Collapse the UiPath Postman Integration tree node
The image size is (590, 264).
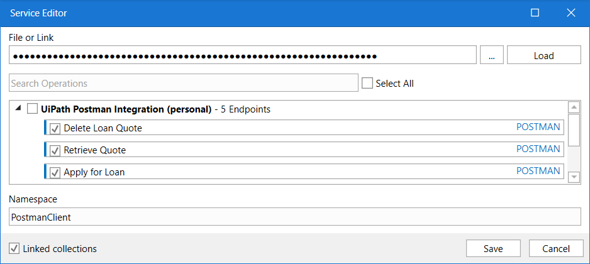(17, 109)
